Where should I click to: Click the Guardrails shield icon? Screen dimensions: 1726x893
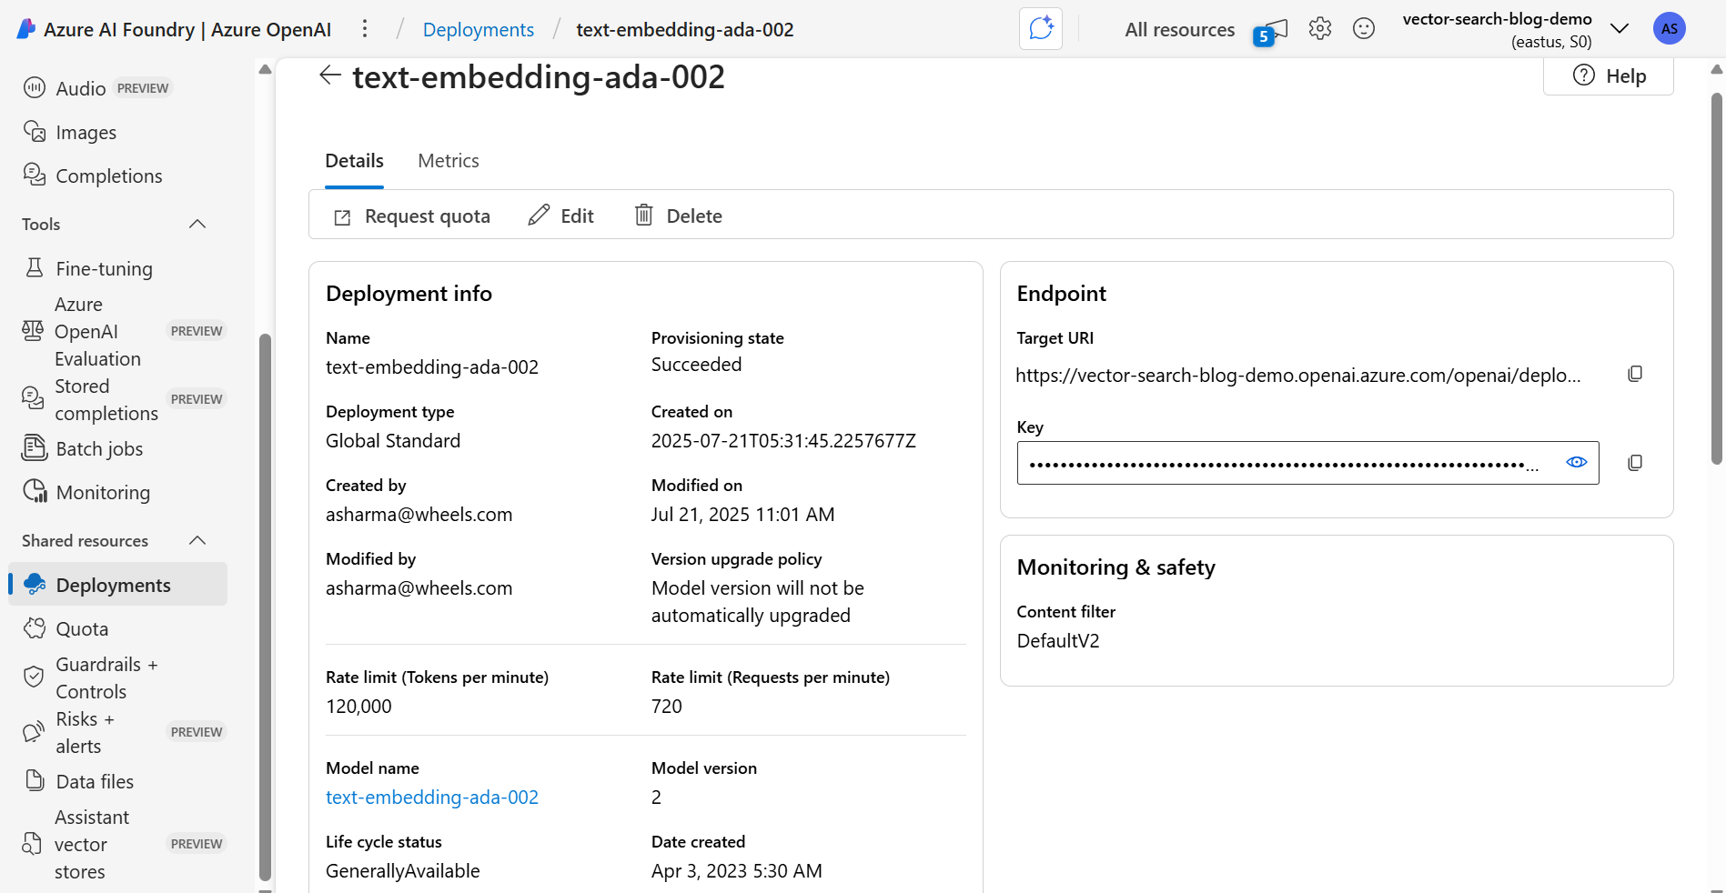[34, 677]
